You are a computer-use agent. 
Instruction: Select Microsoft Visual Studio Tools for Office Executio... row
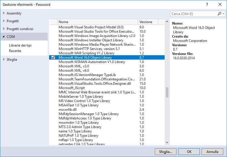click(x=107, y=32)
